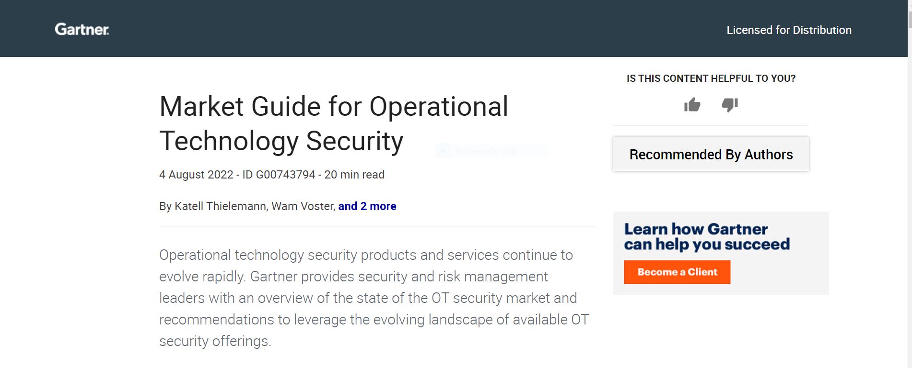912x368 pixels.
Task: Expand the 'and 2 more' authors list
Action: (367, 206)
